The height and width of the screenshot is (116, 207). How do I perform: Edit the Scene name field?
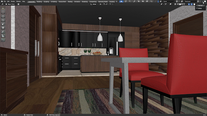click(x=169, y=1)
